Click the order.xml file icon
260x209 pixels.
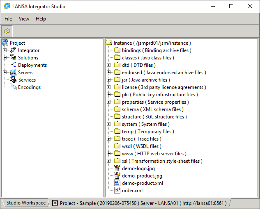coord(117,191)
